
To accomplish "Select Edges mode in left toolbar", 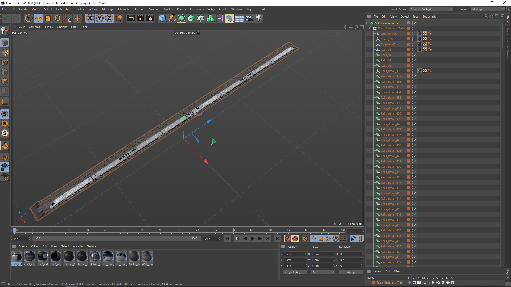I will [5, 72].
